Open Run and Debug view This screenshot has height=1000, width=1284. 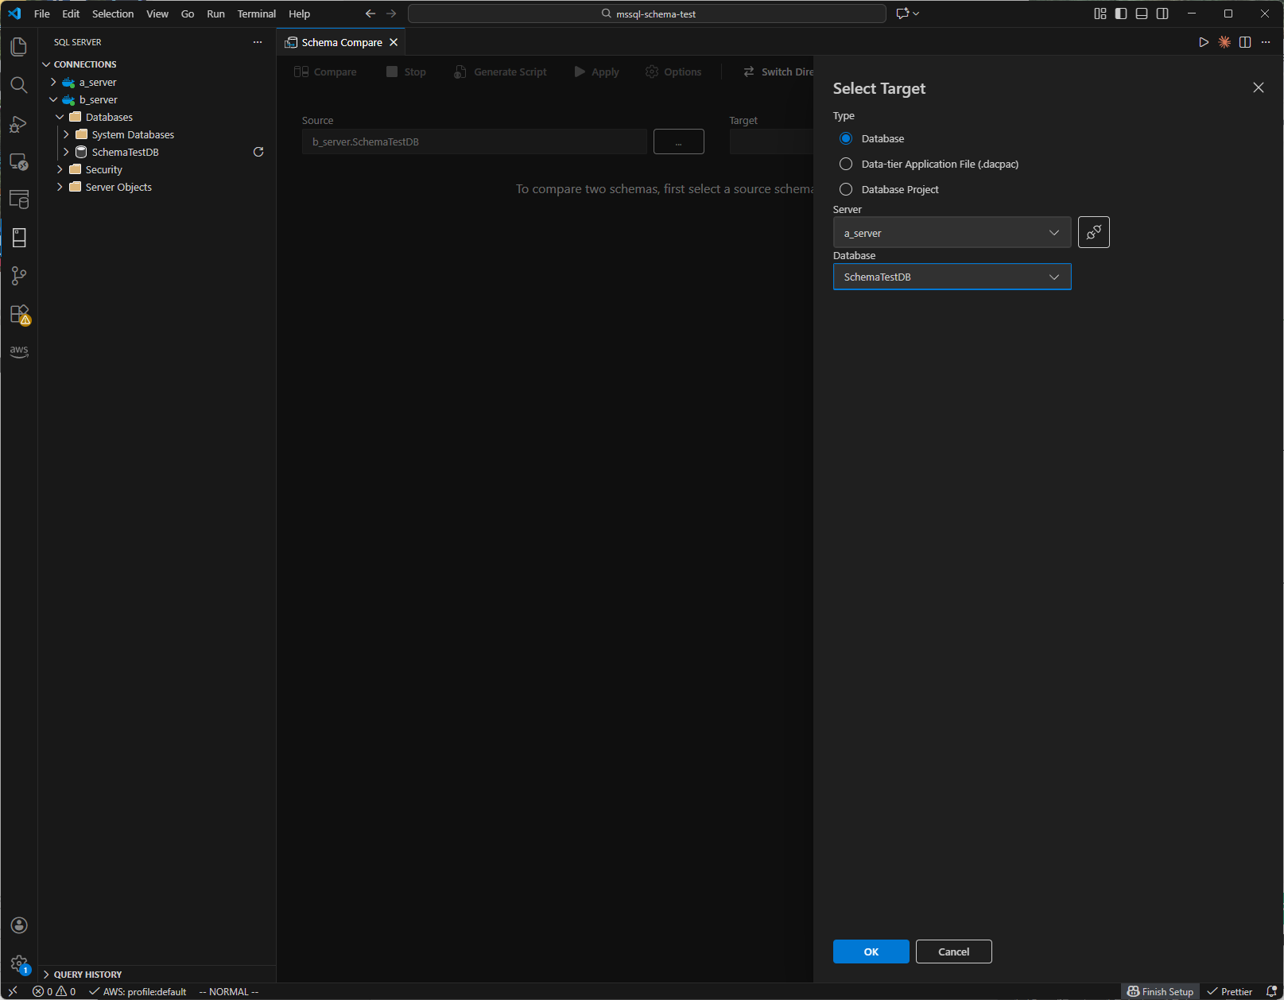[19, 123]
